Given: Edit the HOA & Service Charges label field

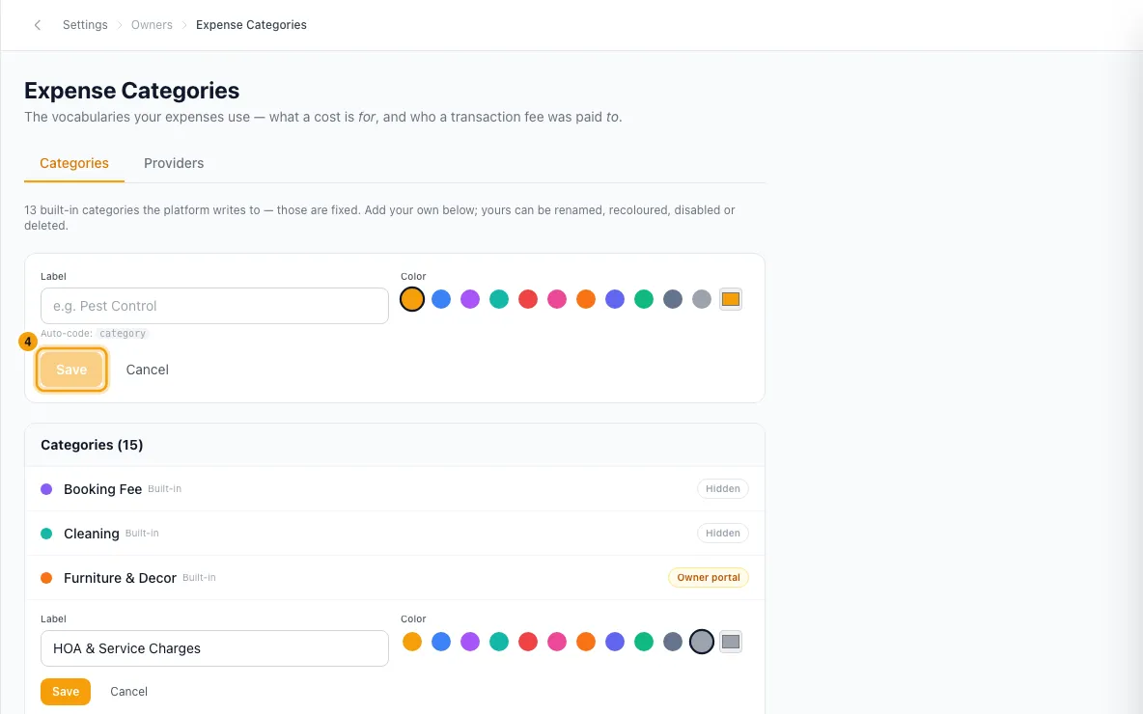Looking at the screenshot, I should [x=214, y=648].
